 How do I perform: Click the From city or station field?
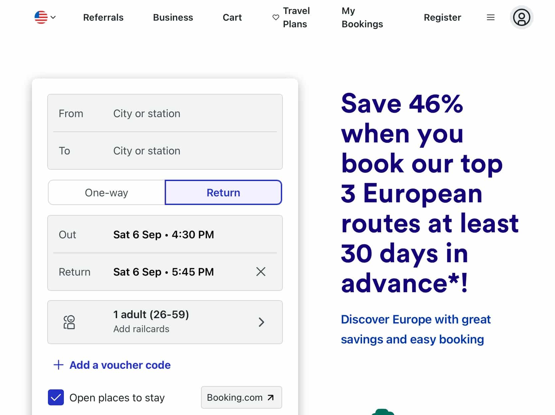165,113
